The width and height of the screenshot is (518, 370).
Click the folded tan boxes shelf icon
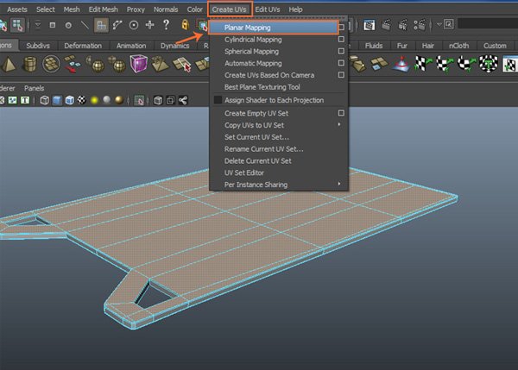[x=358, y=64]
